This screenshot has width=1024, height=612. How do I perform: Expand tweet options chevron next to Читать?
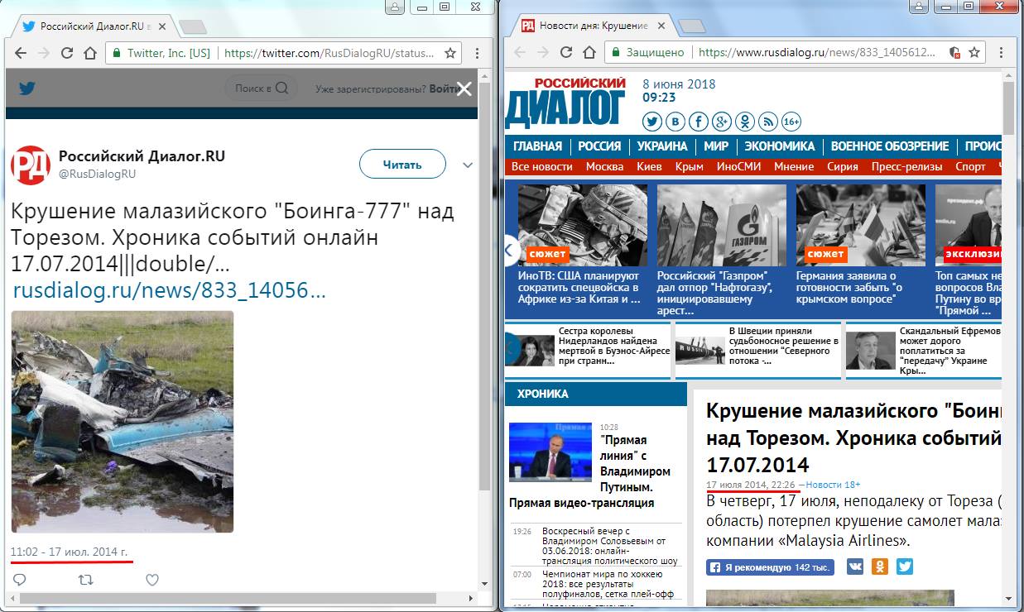click(468, 165)
